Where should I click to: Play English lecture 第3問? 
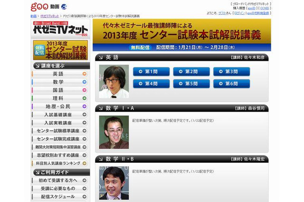coord(231,72)
